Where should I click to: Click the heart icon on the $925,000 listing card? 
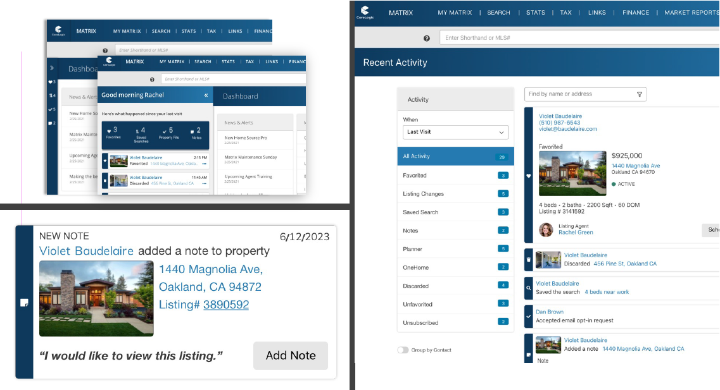529,176
